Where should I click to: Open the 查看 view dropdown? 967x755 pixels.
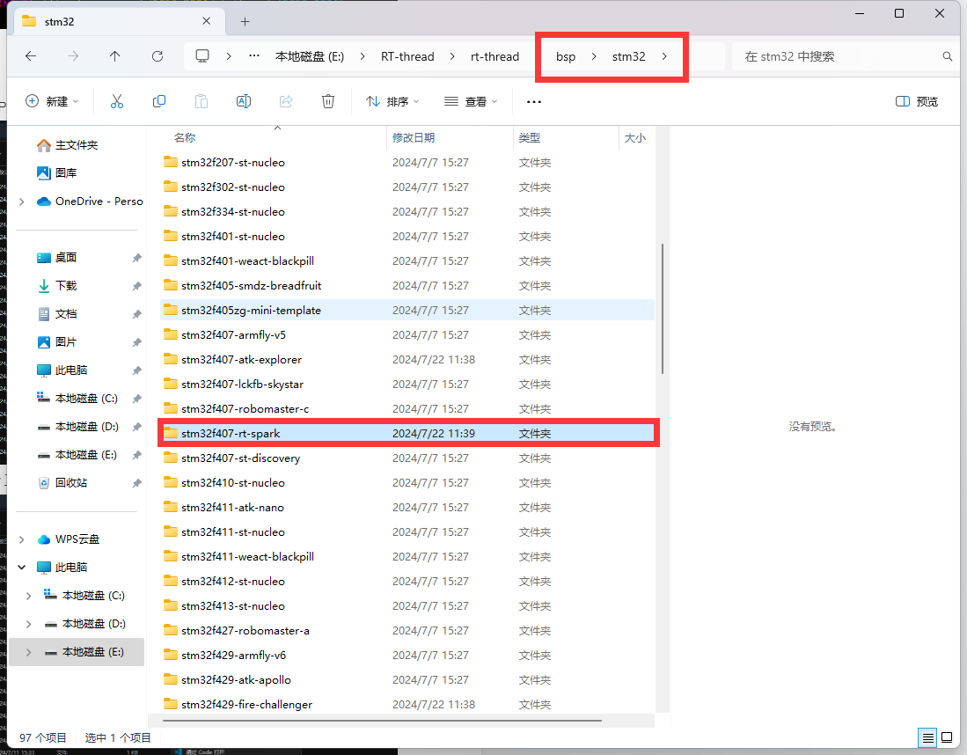[x=471, y=101]
